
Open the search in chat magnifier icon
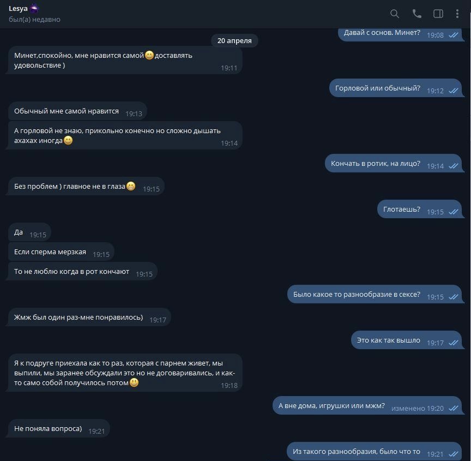(394, 14)
